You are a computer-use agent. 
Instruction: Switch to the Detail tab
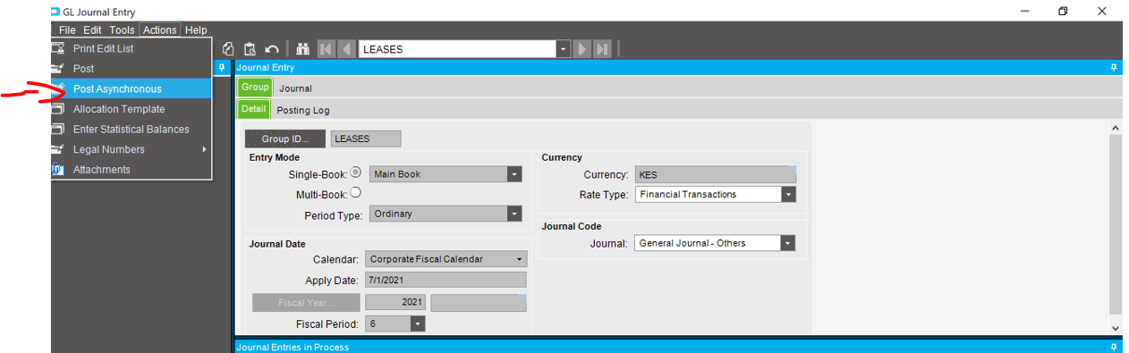pyautogui.click(x=253, y=109)
